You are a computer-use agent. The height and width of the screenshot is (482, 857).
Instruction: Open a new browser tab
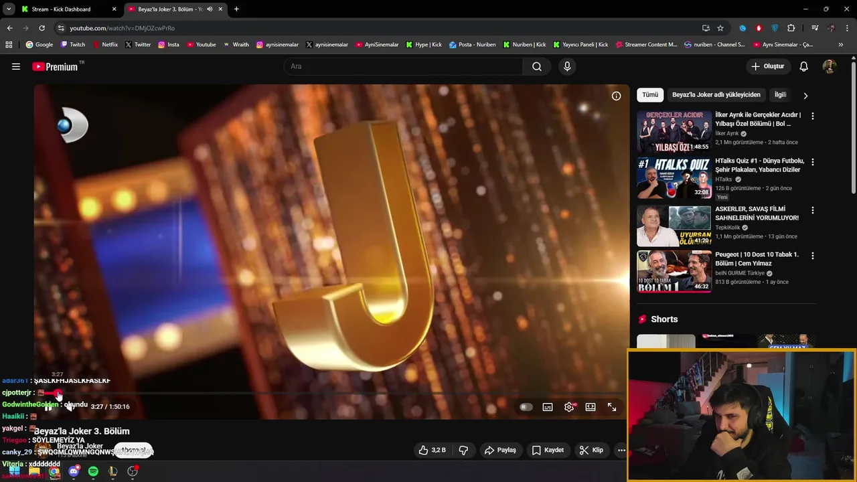point(236,9)
